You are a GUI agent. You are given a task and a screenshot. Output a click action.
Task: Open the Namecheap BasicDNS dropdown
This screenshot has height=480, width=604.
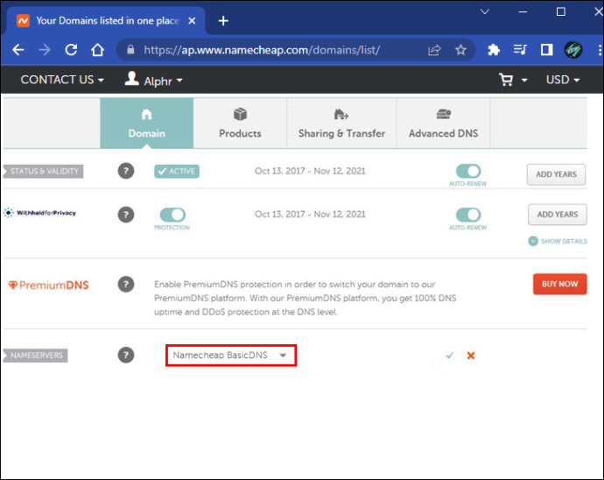point(231,356)
